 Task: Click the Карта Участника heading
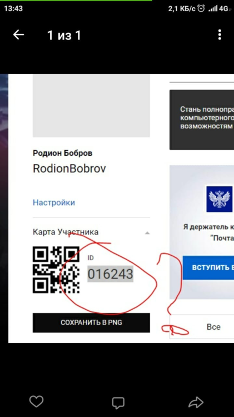(66, 232)
